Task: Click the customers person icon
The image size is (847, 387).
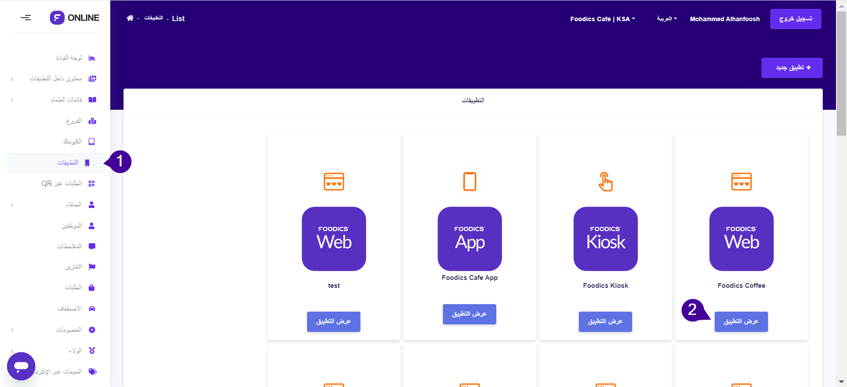Action: coord(92,205)
